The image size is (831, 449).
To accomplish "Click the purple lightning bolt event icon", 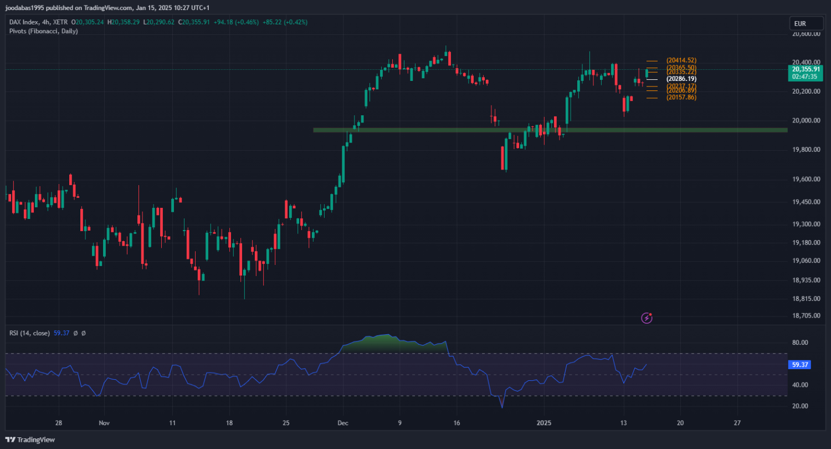I will click(x=647, y=318).
